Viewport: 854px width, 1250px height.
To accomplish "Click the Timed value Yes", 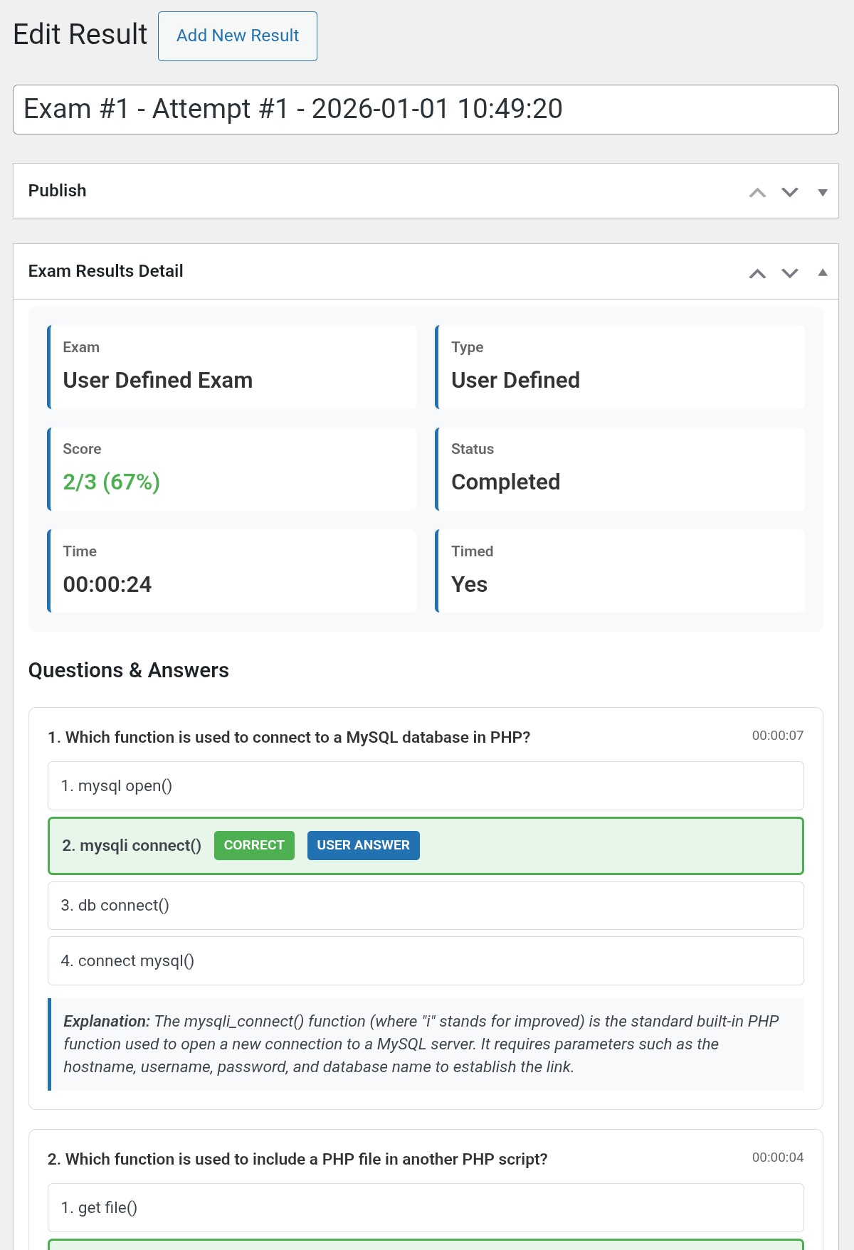I will pyautogui.click(x=469, y=585).
